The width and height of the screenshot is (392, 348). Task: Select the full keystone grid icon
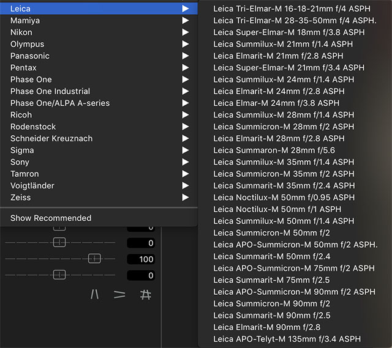[146, 295]
